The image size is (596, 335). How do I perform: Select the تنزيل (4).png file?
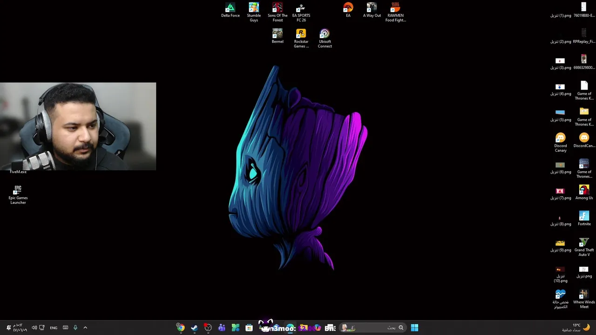(x=560, y=89)
